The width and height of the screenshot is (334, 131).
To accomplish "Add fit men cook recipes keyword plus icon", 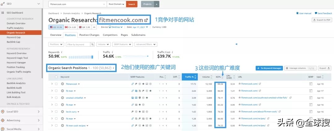I will pos(62,126).
